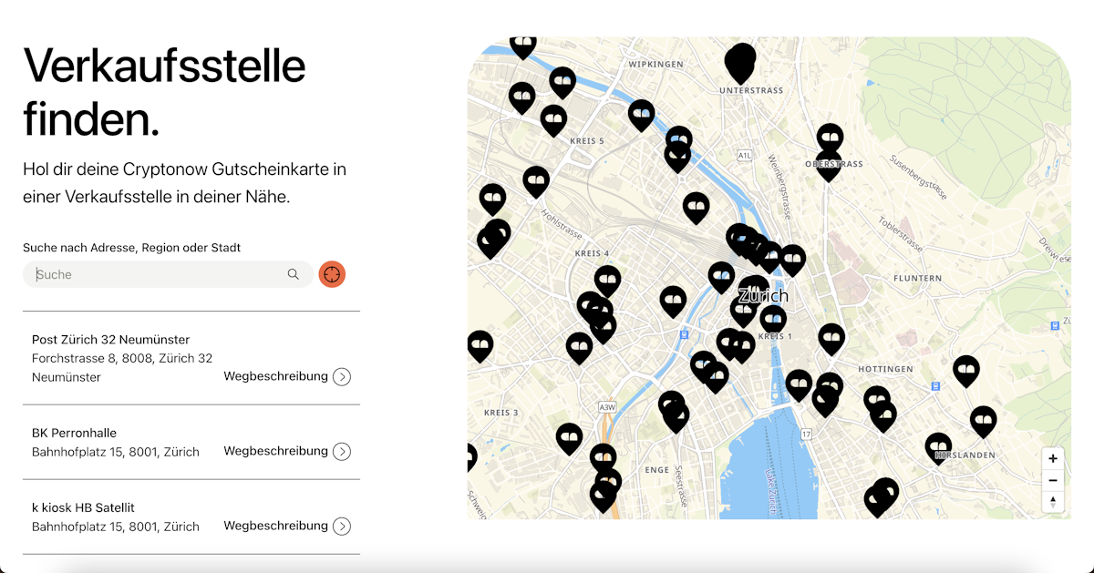
Task: Select the Post Zürich 32 Neumünster title
Action: [x=110, y=340]
